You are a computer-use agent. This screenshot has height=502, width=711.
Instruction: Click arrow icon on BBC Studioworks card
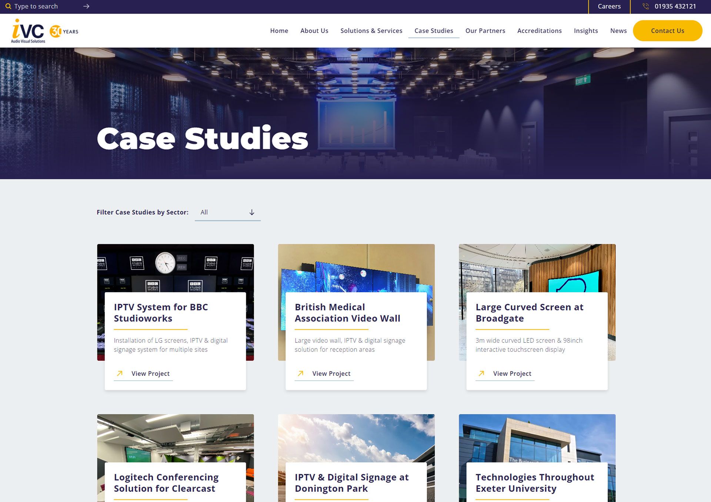120,374
